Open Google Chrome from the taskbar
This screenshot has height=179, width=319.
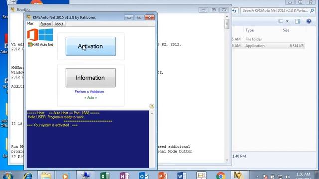pos(221,176)
